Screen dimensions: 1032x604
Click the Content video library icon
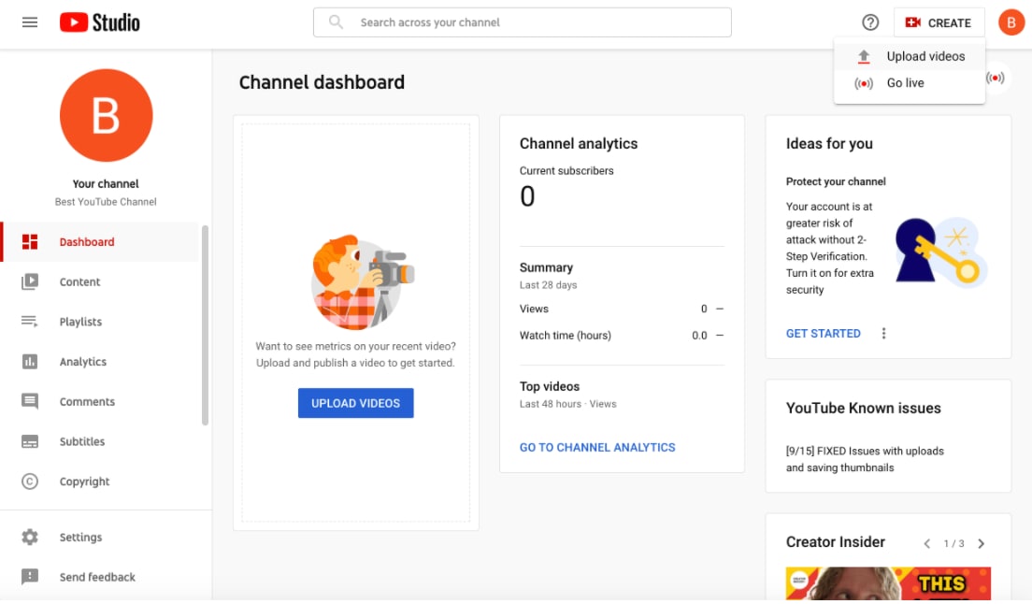coord(30,281)
